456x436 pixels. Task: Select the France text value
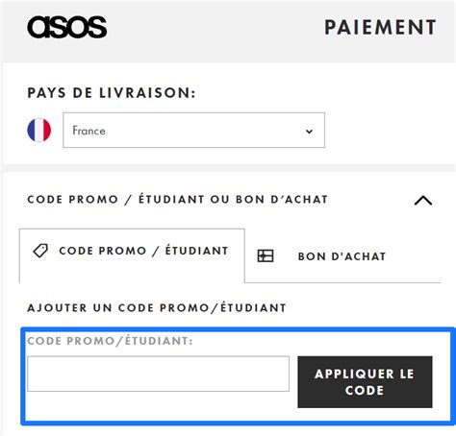point(89,131)
